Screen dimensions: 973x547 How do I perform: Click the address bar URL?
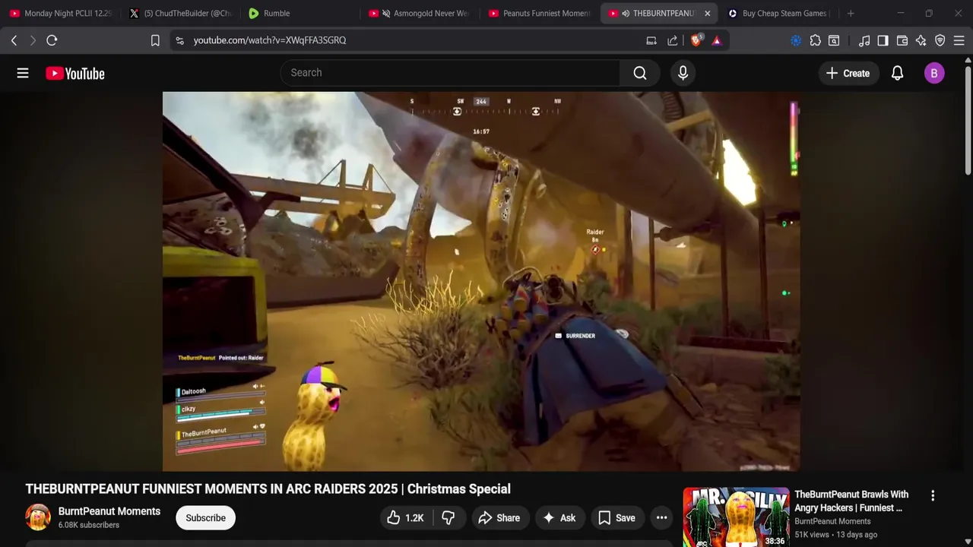(270, 40)
